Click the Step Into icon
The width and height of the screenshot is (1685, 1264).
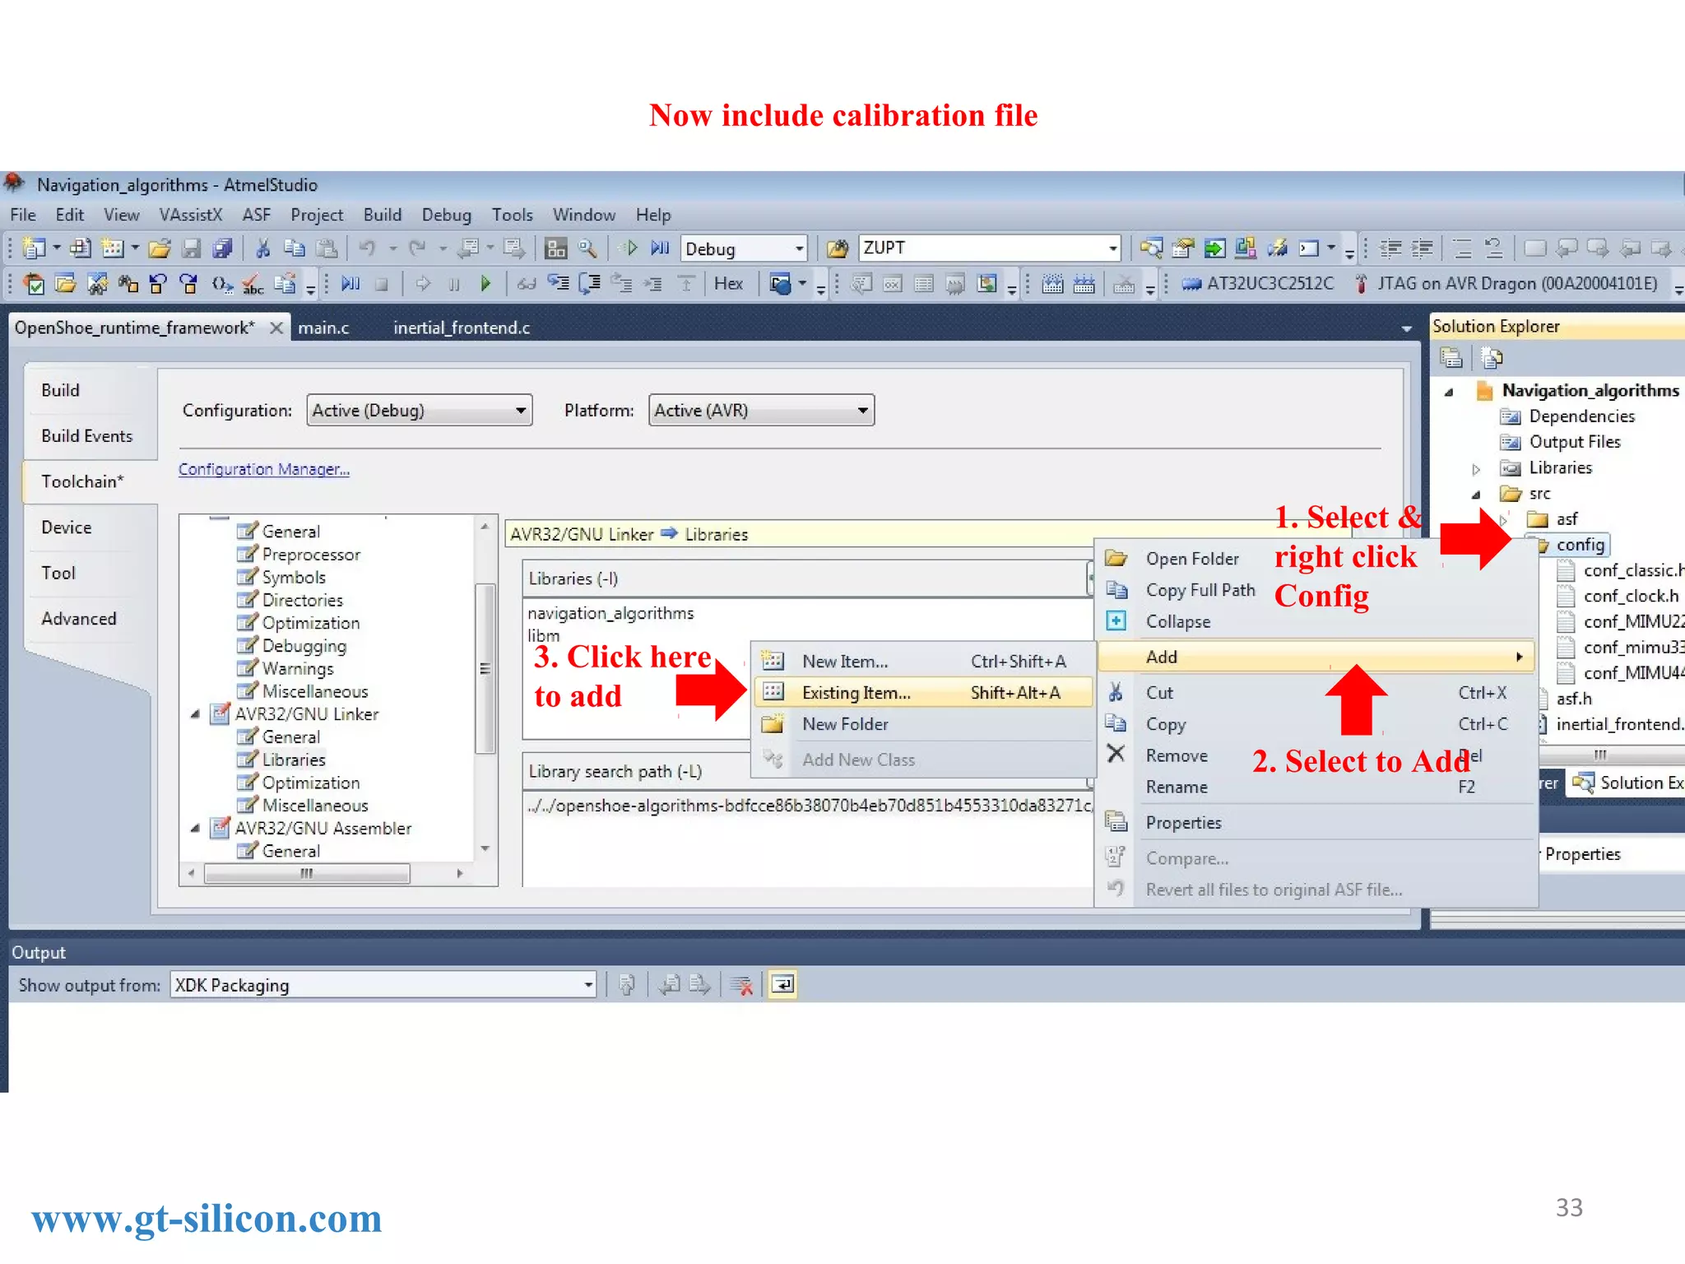click(x=558, y=284)
